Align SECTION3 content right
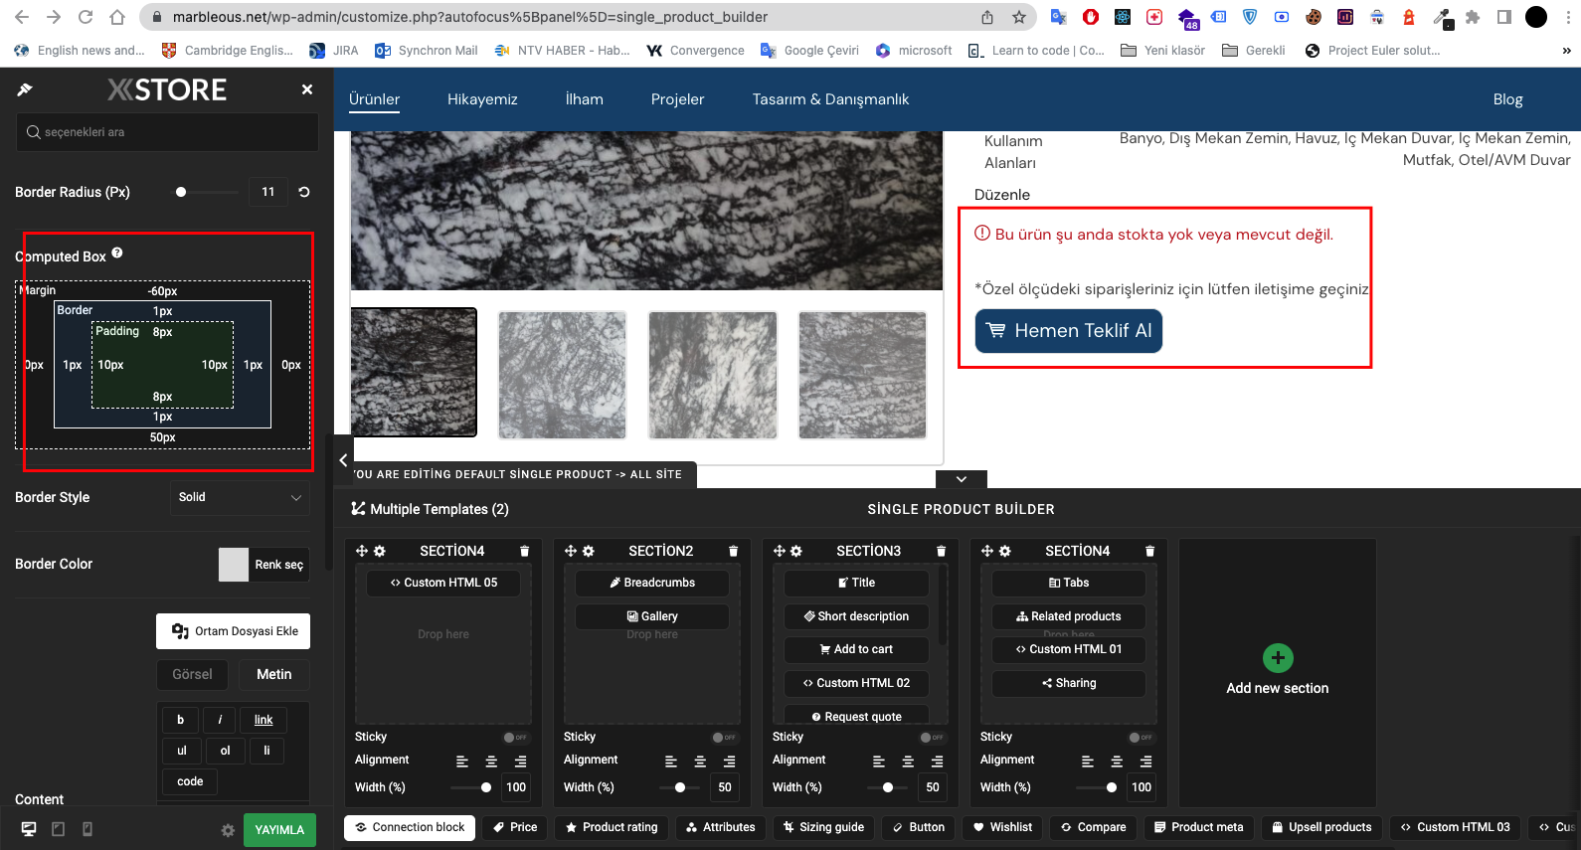This screenshot has width=1581, height=850. 937,762
